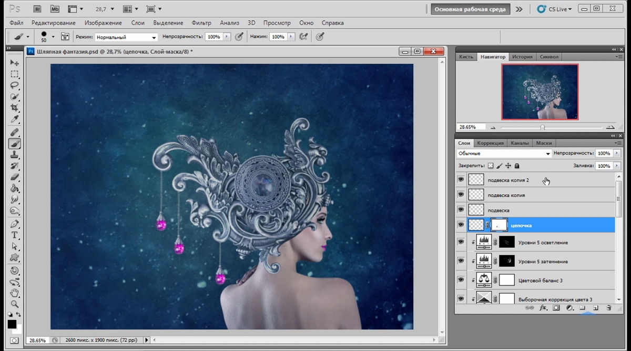Open the 'Фильтр' menu
The image size is (631, 351).
[201, 23]
